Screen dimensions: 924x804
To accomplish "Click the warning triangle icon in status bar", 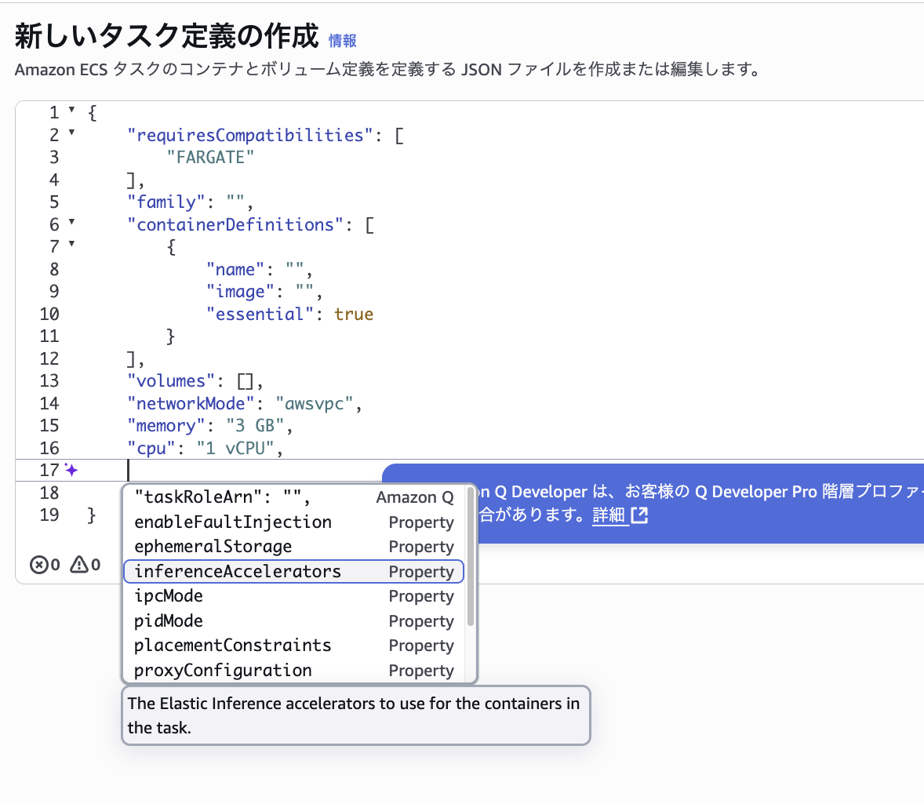I will coord(79,565).
